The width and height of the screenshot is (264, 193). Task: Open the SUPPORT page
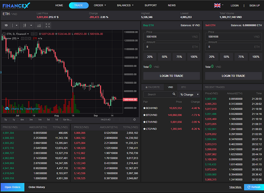coord(150,5)
